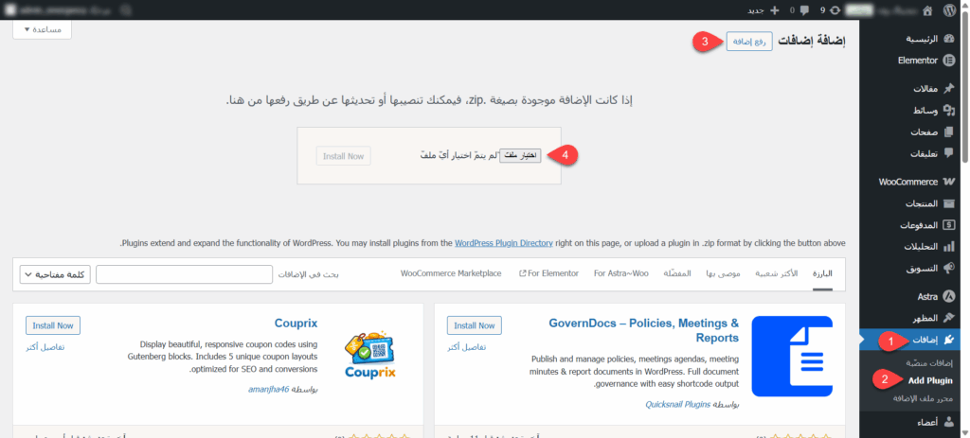Click the Elementor sidebar icon

click(x=948, y=61)
